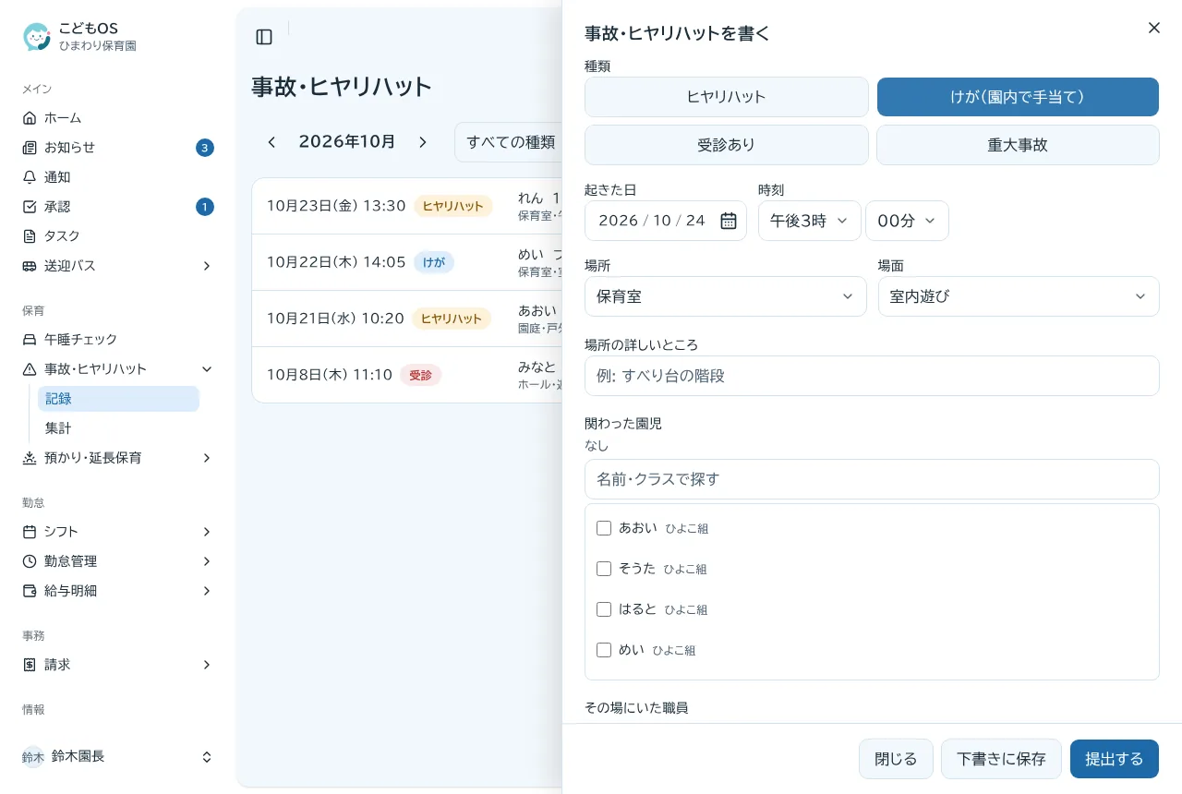
Task: Click the 通知 bell icon
Action: tap(30, 177)
